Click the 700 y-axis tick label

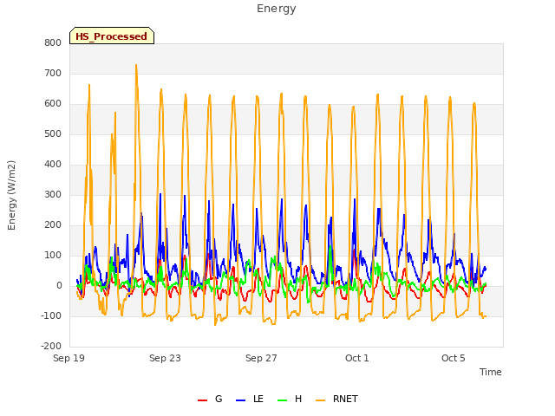pyautogui.click(x=53, y=73)
